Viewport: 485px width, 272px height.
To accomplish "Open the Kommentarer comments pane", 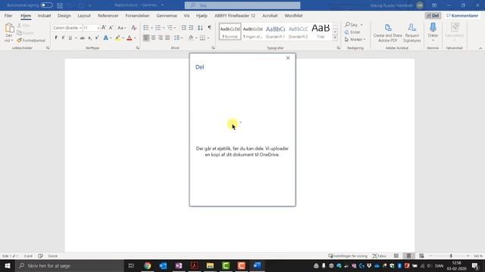I will [x=462, y=16].
